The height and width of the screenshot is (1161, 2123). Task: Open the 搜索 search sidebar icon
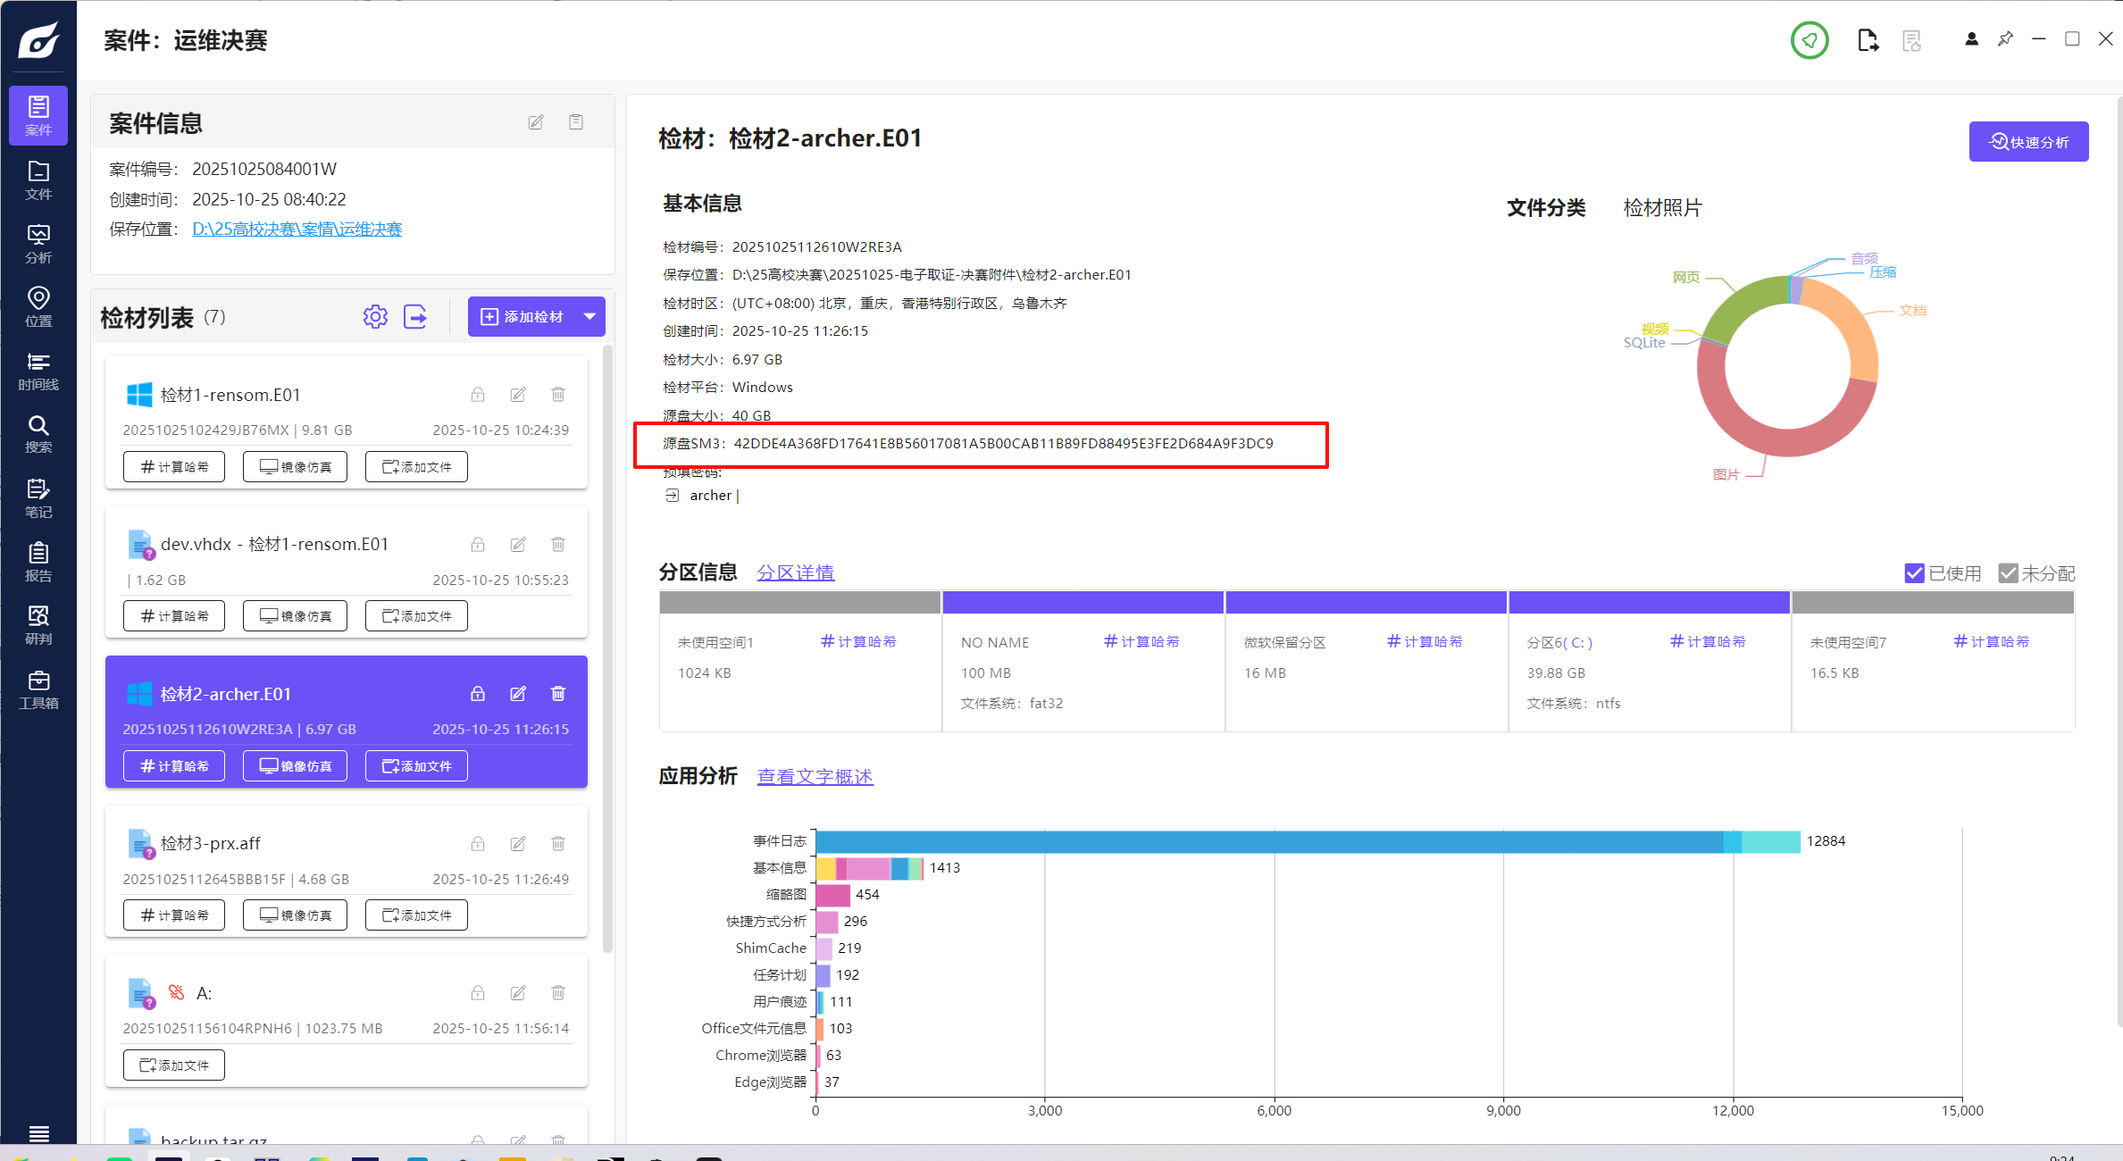pyautogui.click(x=38, y=434)
